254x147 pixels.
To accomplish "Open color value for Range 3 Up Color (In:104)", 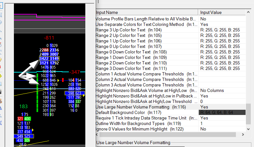I will tap(222, 30).
